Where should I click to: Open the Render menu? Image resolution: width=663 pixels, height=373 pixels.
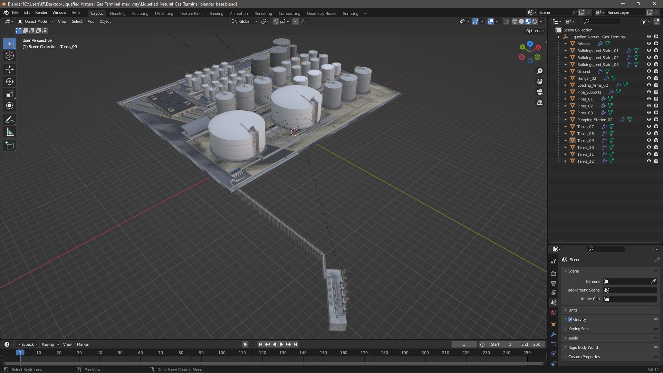(41, 12)
